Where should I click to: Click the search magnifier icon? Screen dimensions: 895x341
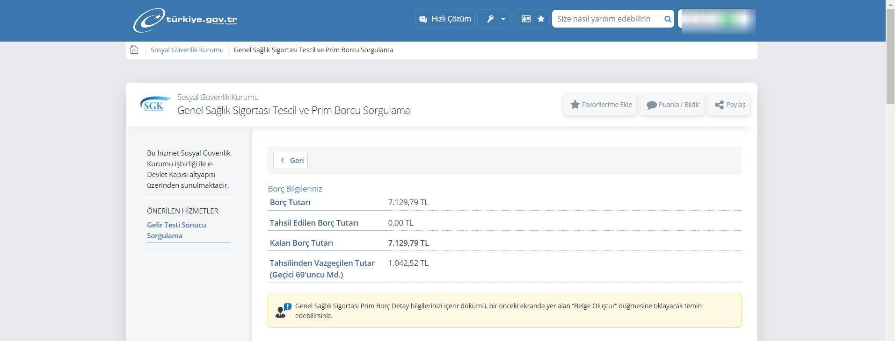point(668,19)
